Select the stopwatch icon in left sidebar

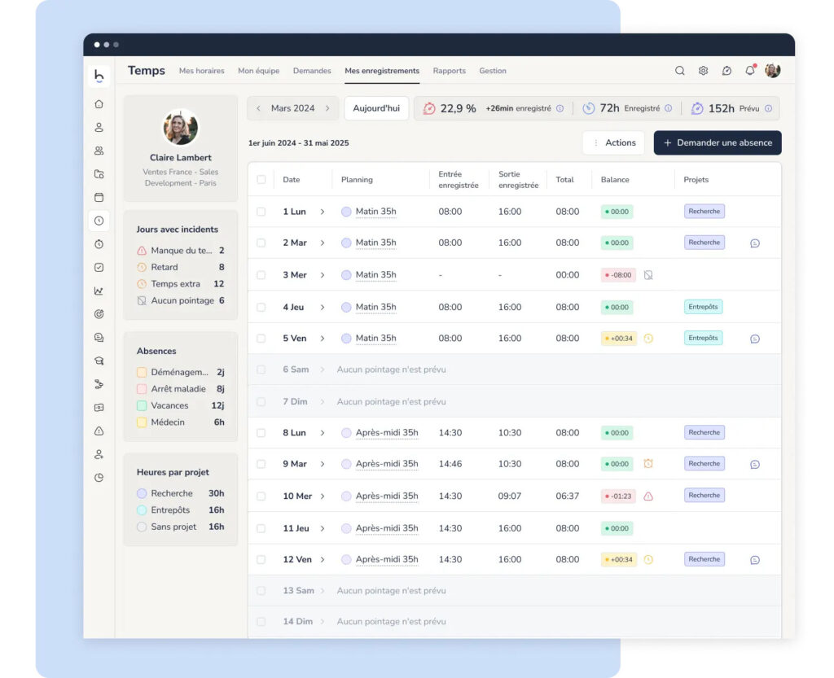(x=99, y=243)
